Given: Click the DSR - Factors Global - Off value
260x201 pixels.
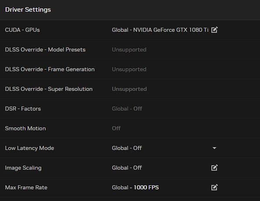Looking at the screenshot, I should [127, 109].
